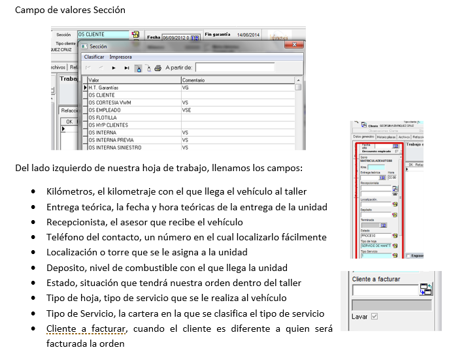
Task: Select the OS INTERNA row
Action: tap(189, 133)
